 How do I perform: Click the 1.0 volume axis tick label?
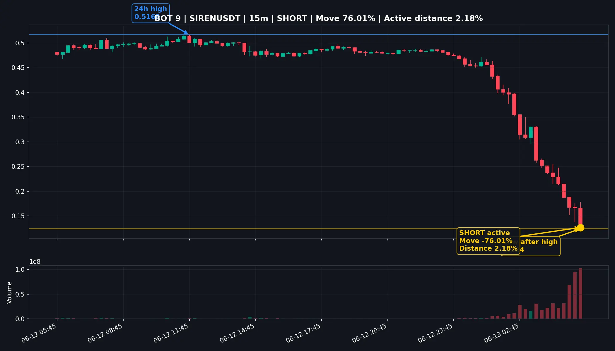click(20, 270)
